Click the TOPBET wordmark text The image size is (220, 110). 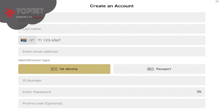tap(30, 11)
